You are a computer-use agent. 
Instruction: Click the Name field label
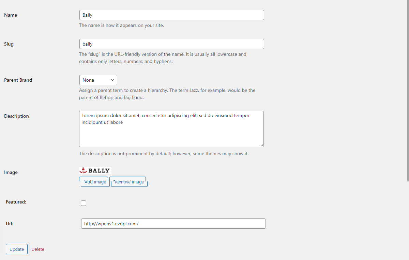11,15
